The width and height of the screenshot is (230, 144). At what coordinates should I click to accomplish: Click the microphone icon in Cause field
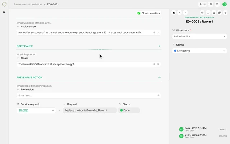[x=154, y=64]
